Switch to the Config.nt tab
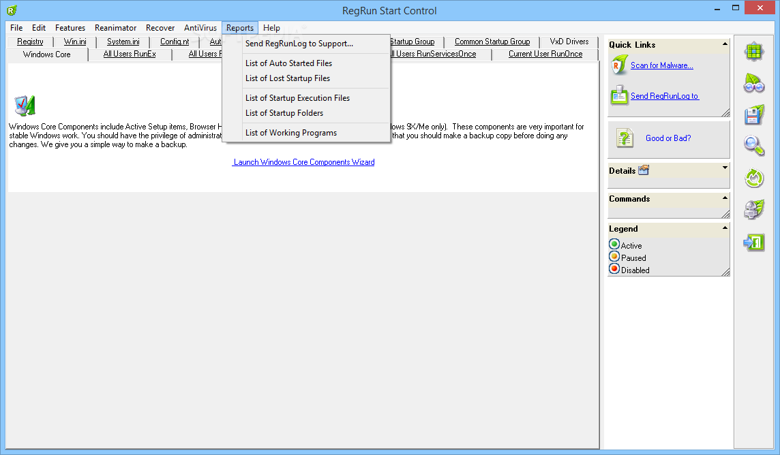780x455 pixels. coord(174,42)
